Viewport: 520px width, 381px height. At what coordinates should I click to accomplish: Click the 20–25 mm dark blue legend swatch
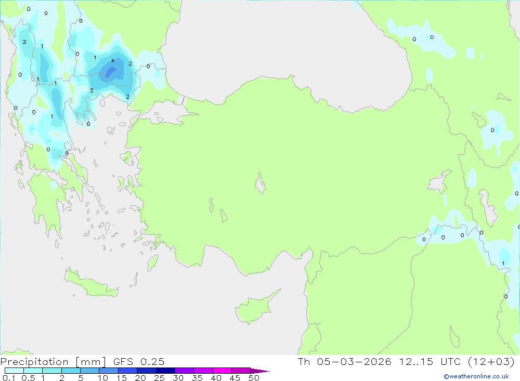tap(146, 371)
